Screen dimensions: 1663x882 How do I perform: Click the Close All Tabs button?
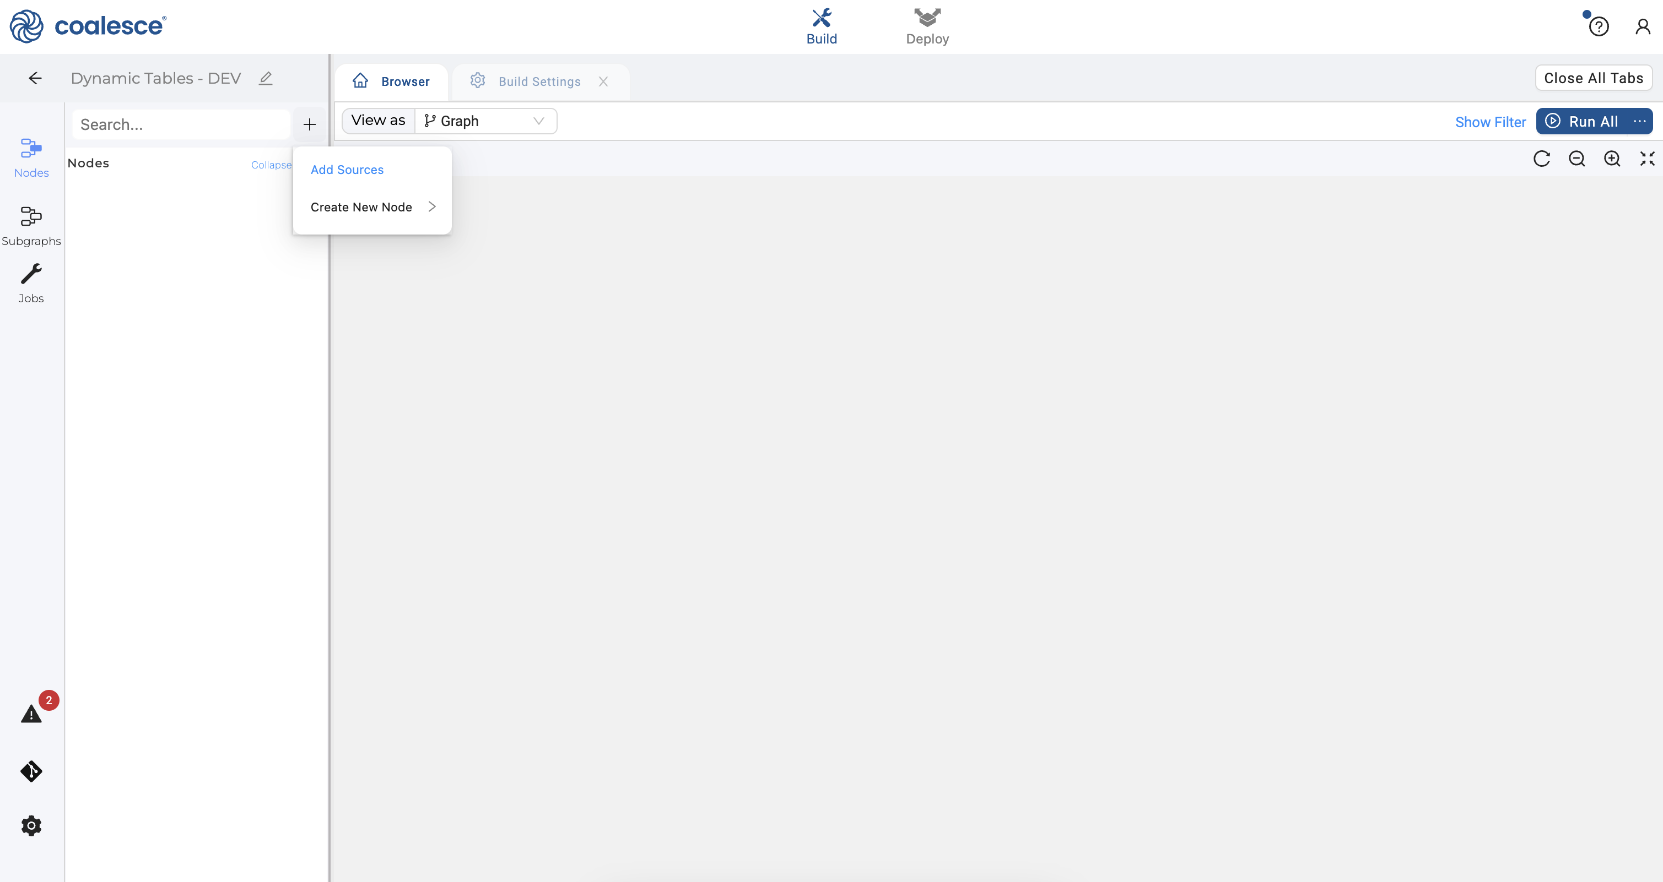[1592, 78]
